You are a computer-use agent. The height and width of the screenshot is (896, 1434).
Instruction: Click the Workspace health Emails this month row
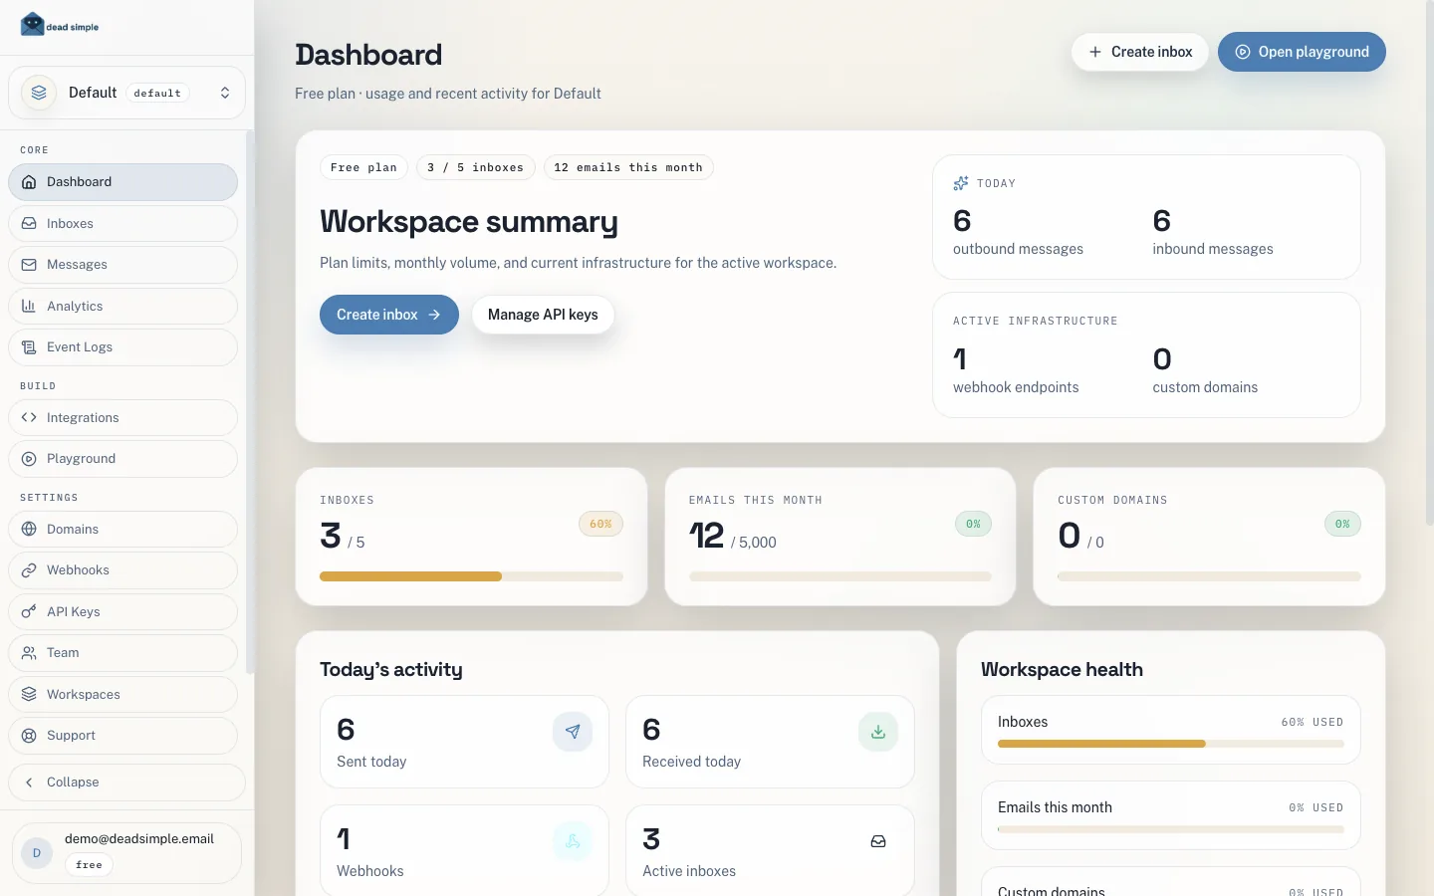[1171, 815]
